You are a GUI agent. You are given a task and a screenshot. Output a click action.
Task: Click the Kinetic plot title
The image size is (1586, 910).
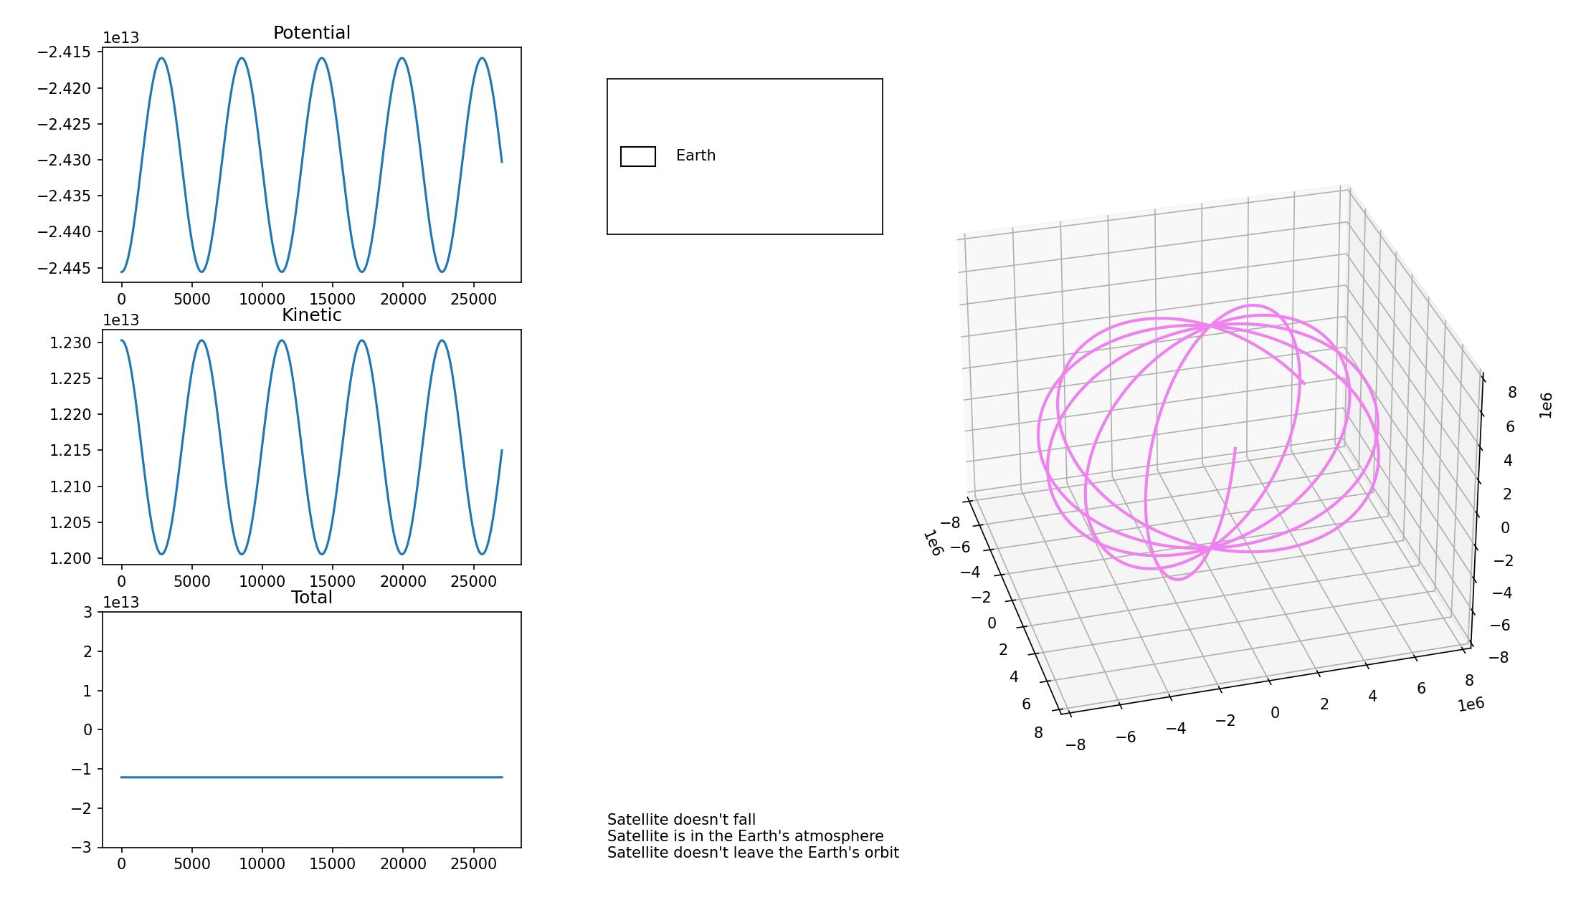point(311,315)
